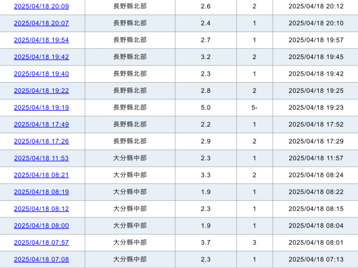Open the 2025/04/18 20:07 earthquake link
This screenshot has height=268, width=358.
[41, 23]
